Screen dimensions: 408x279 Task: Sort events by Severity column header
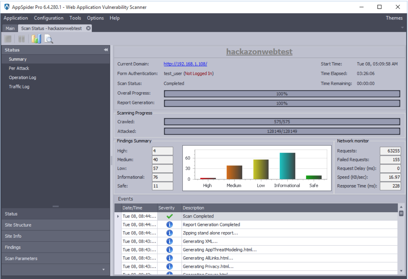point(169,208)
